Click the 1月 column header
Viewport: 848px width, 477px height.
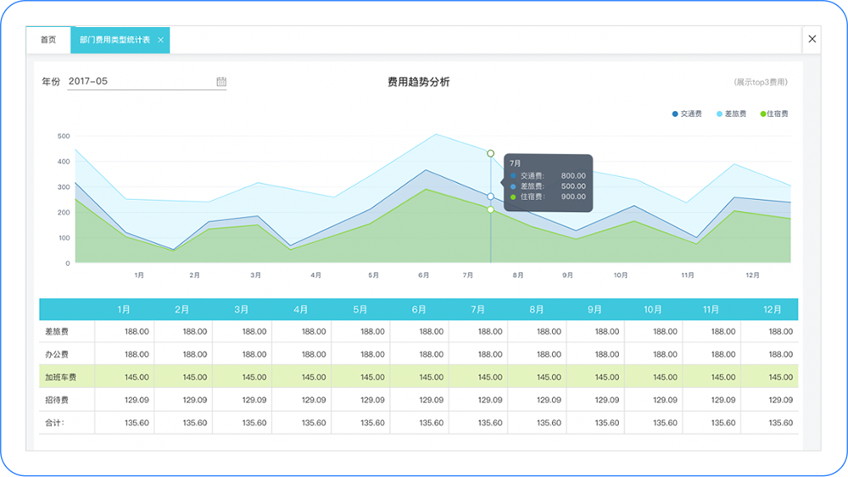(x=124, y=309)
